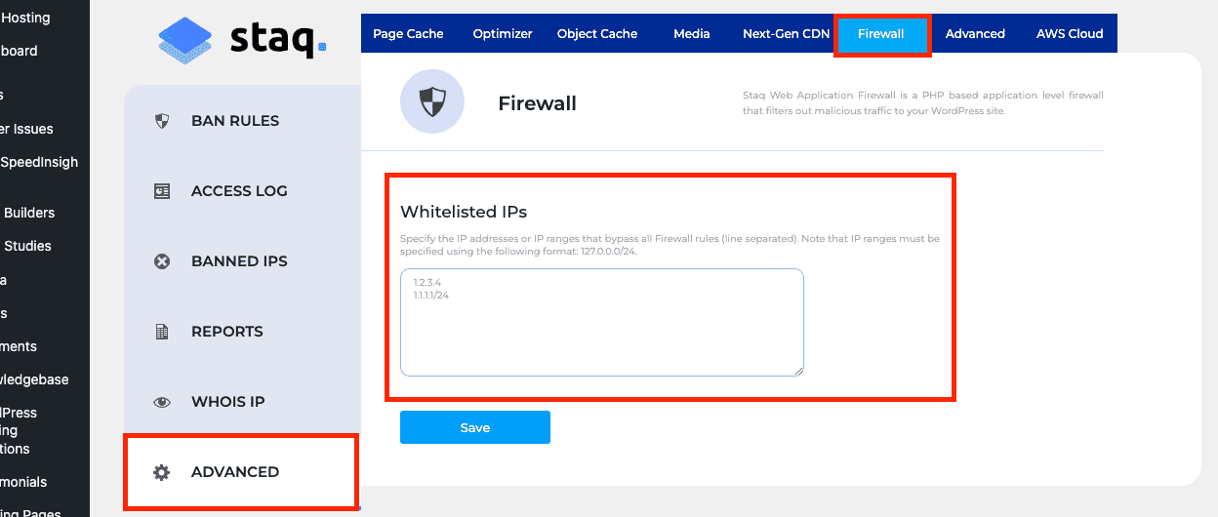Click the Reports document icon
The image size is (1218, 517).
(x=163, y=332)
